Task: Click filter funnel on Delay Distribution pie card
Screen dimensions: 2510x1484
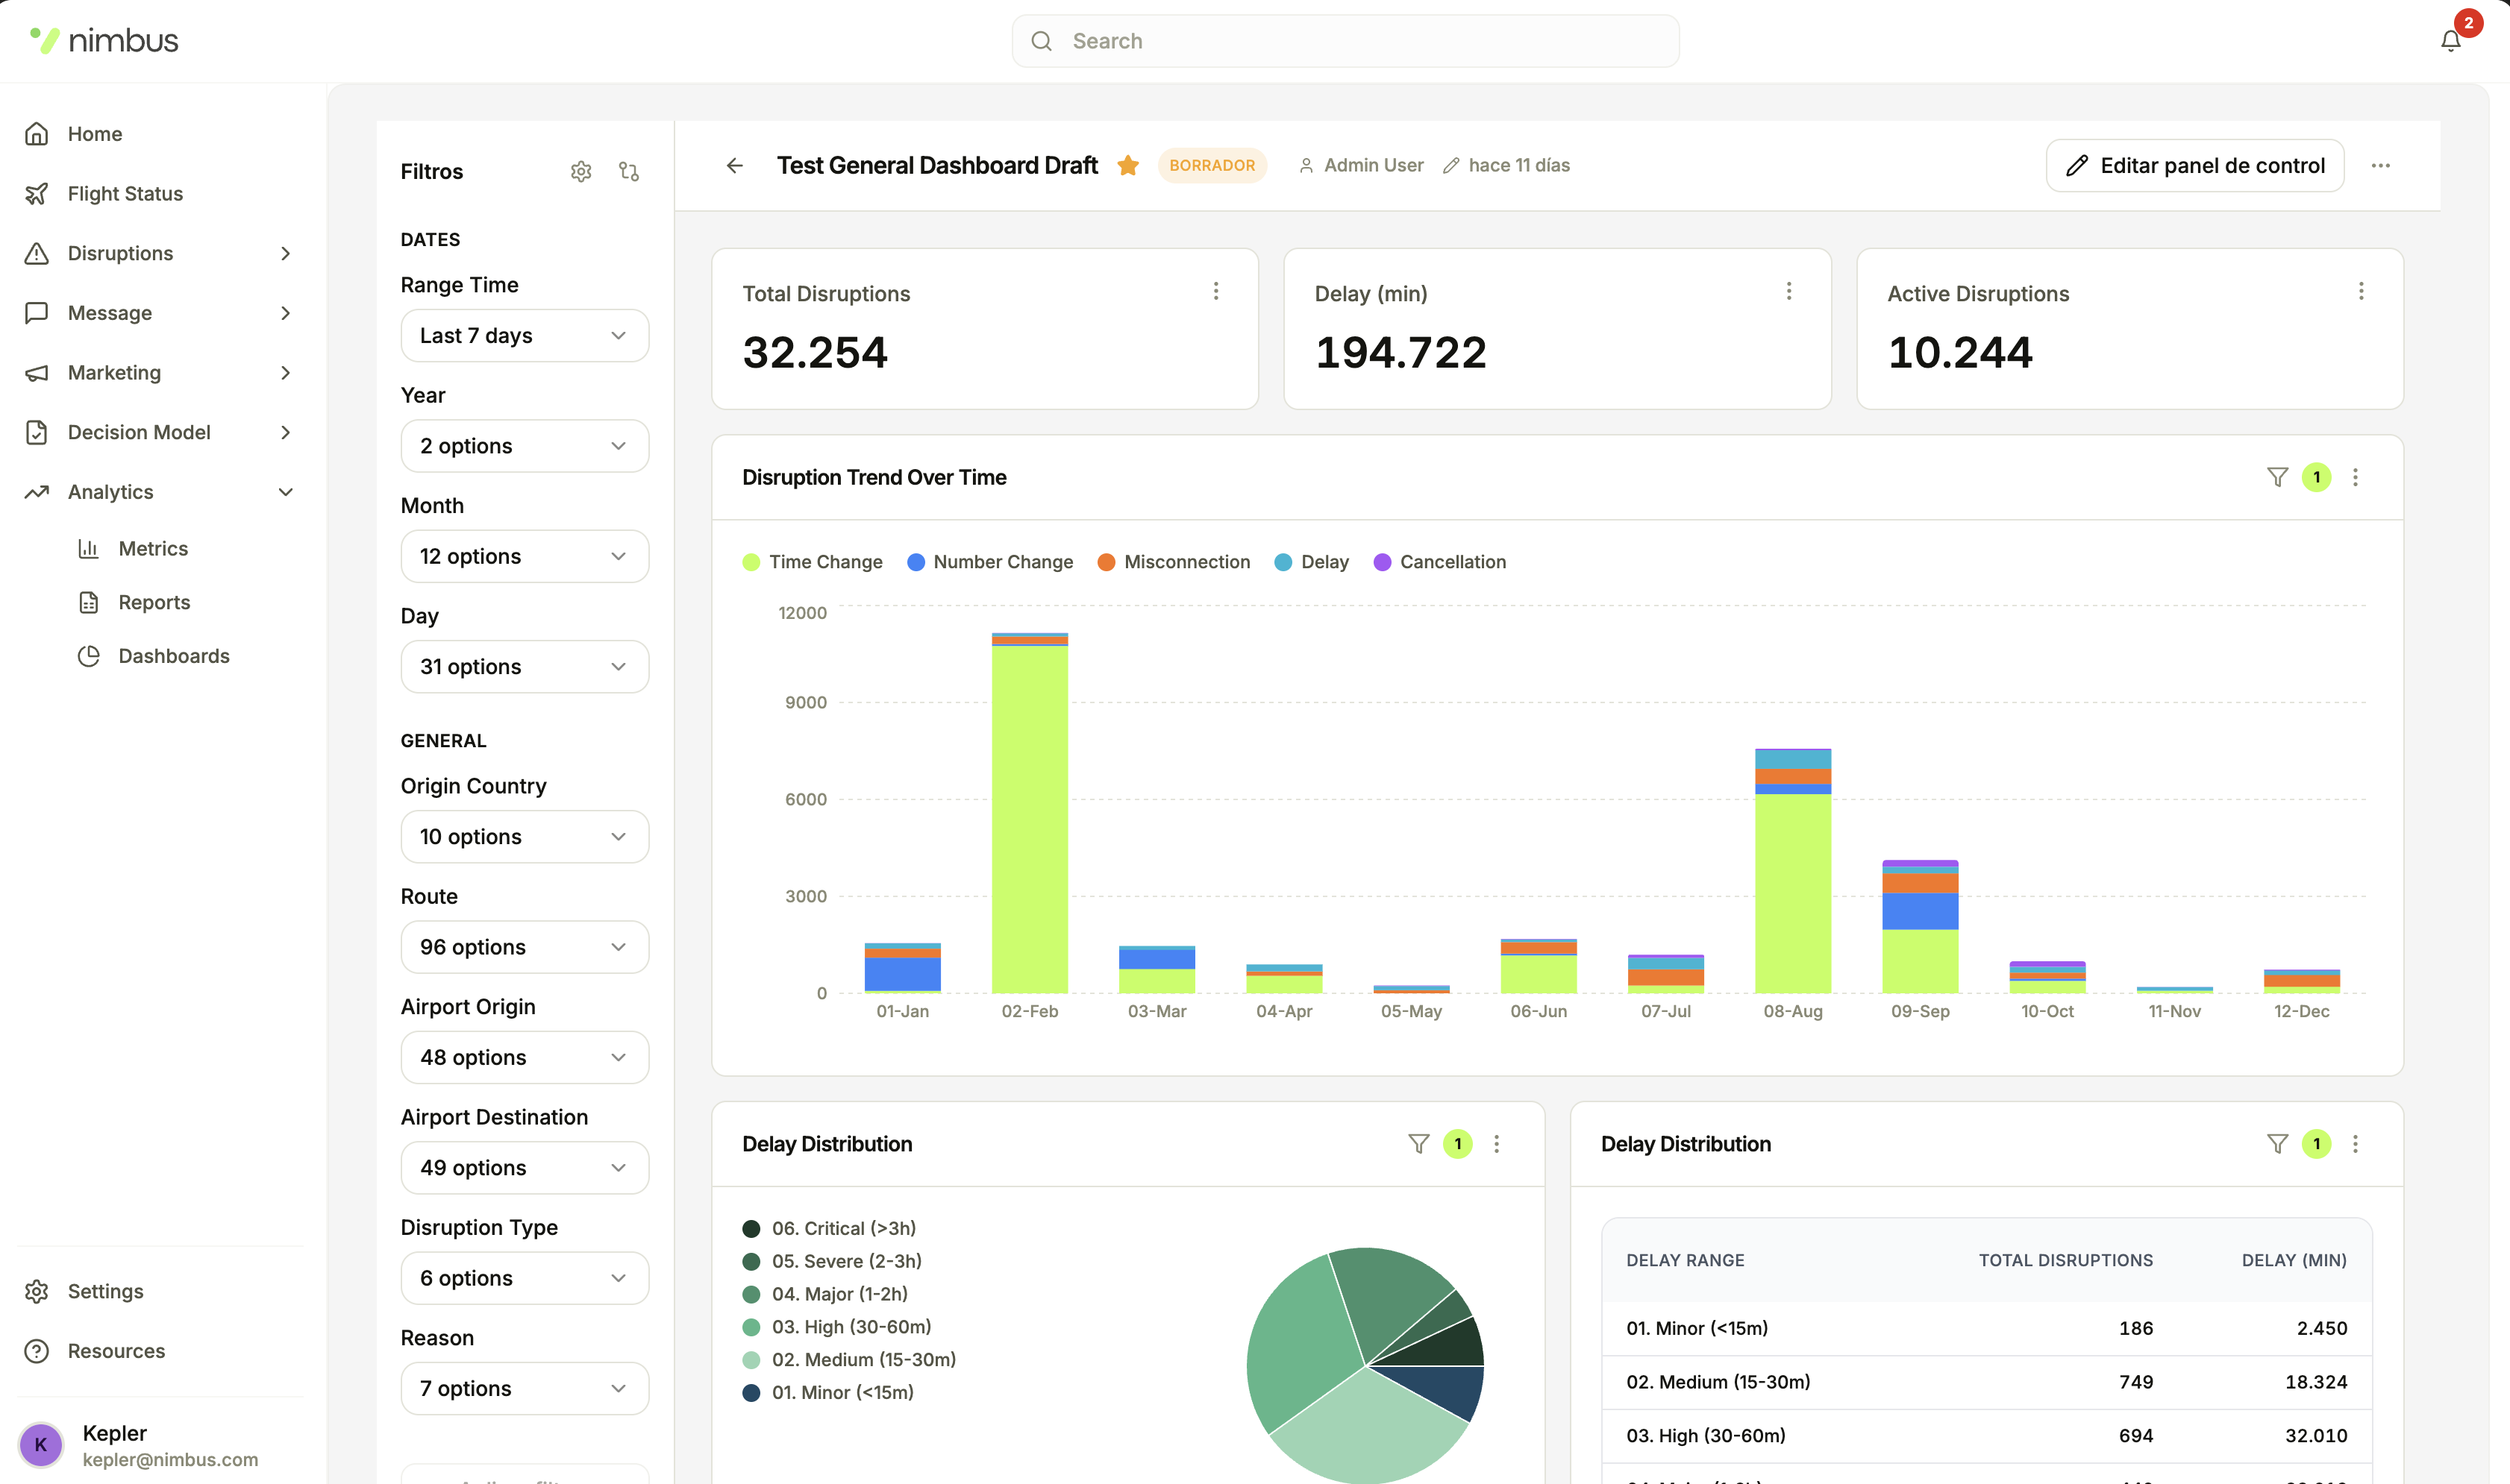Action: (1418, 1143)
